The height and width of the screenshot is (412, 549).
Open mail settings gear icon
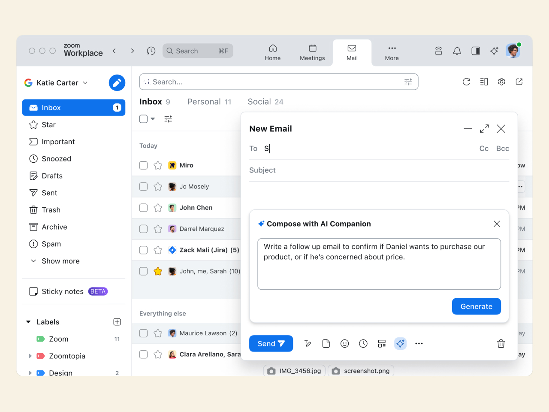coord(501,82)
